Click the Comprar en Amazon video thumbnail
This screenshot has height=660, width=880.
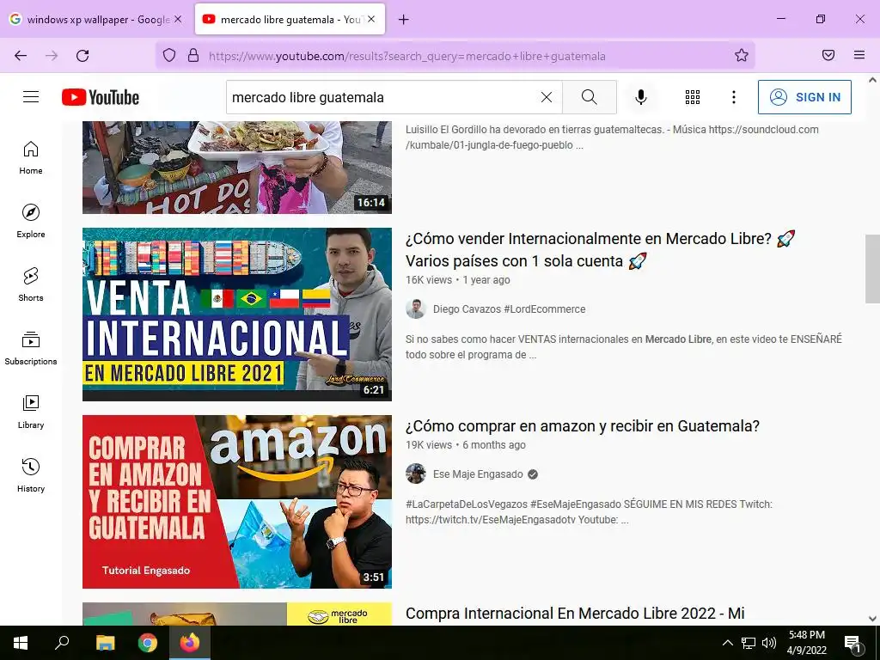point(237,502)
